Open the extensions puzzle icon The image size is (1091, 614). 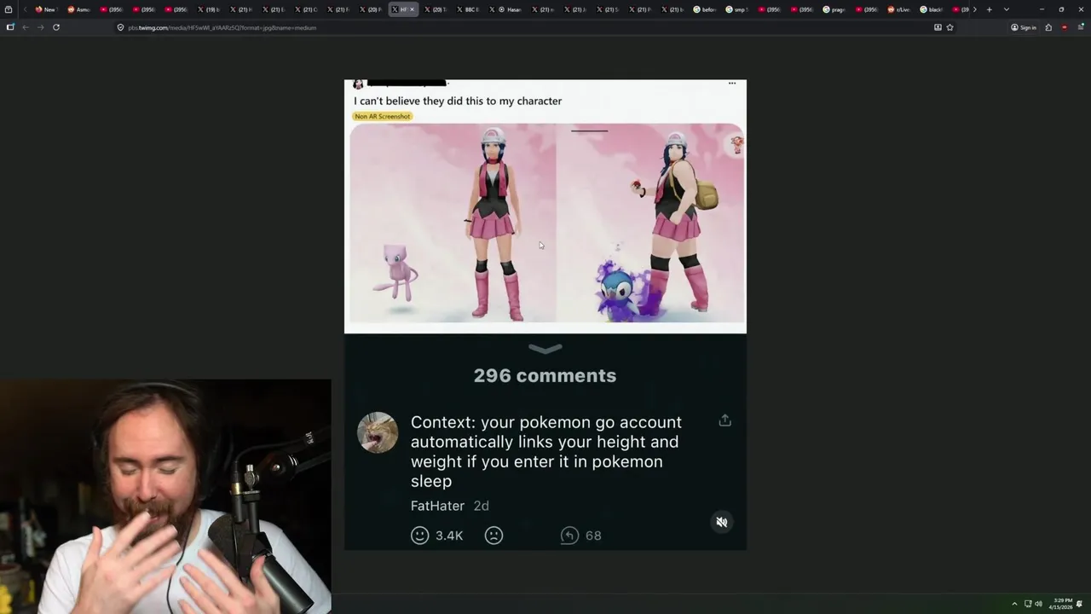point(1048,27)
